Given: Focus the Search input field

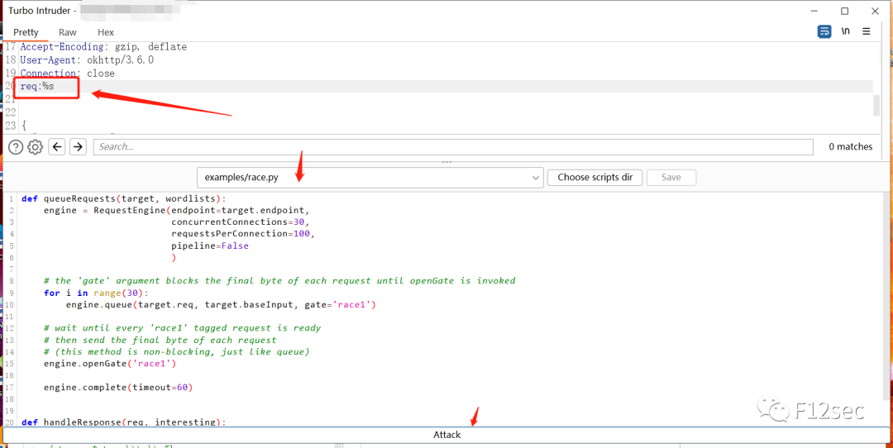Looking at the screenshot, I should tap(453, 147).
